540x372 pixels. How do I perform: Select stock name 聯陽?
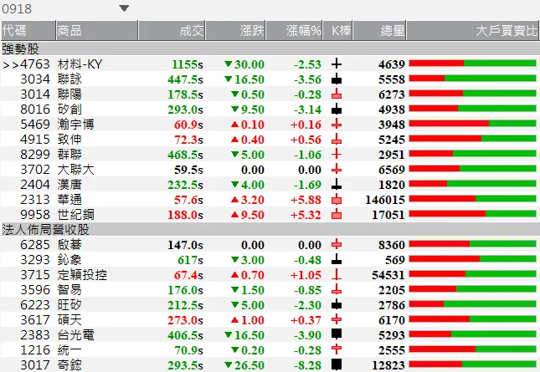[70, 94]
